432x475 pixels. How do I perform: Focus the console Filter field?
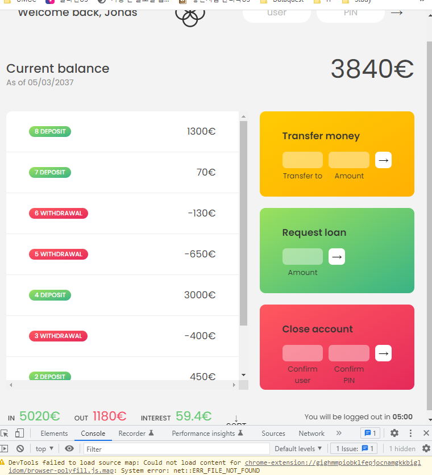[x=176, y=449]
